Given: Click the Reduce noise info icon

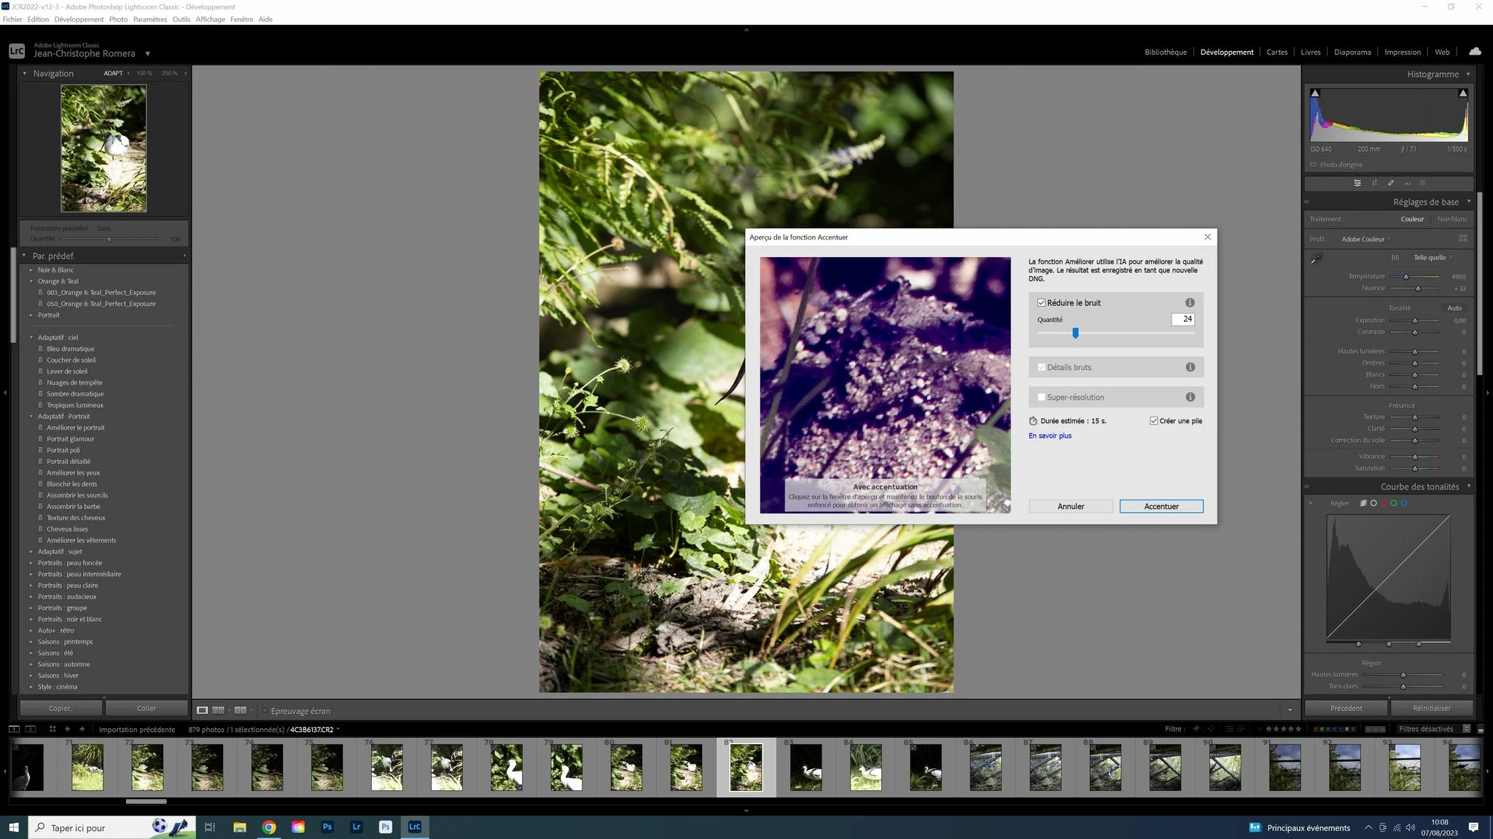Looking at the screenshot, I should pos(1190,303).
